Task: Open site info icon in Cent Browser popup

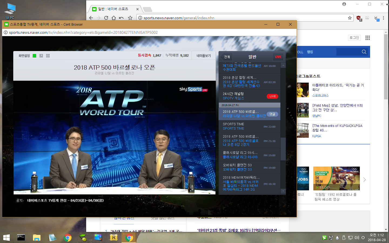Action: tap(5, 32)
